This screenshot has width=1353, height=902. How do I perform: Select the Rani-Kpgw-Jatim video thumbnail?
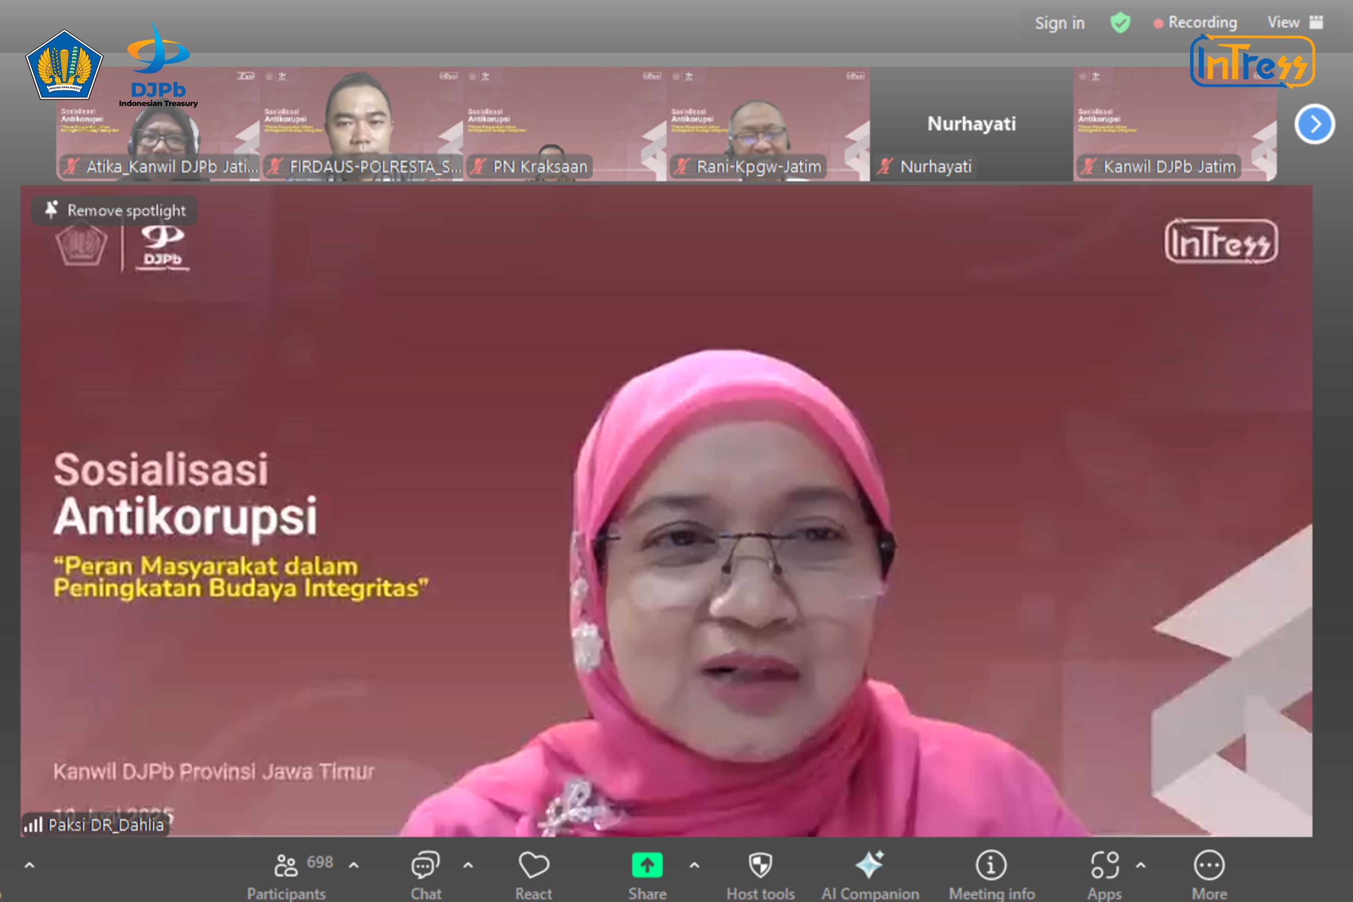[x=769, y=124]
